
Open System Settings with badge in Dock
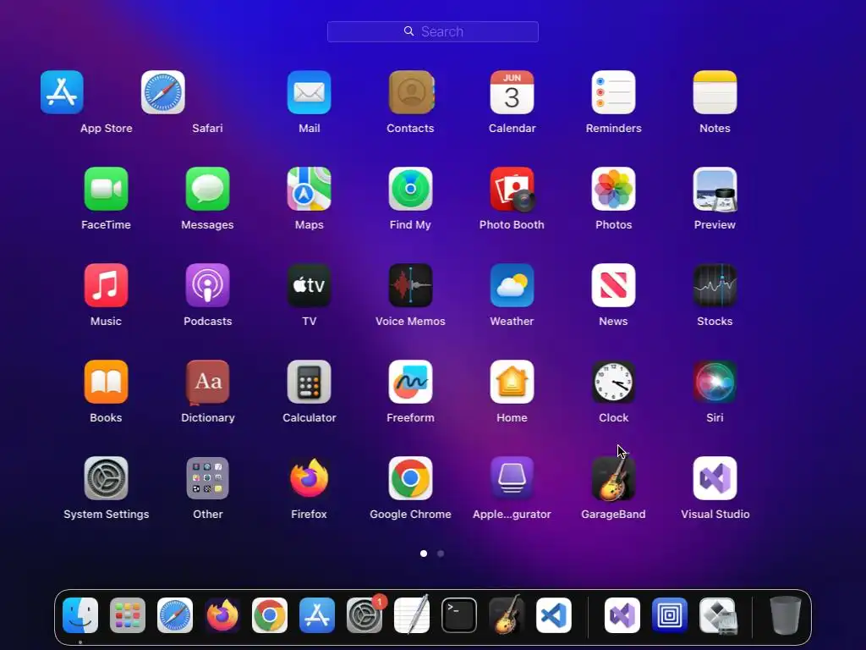click(x=364, y=615)
